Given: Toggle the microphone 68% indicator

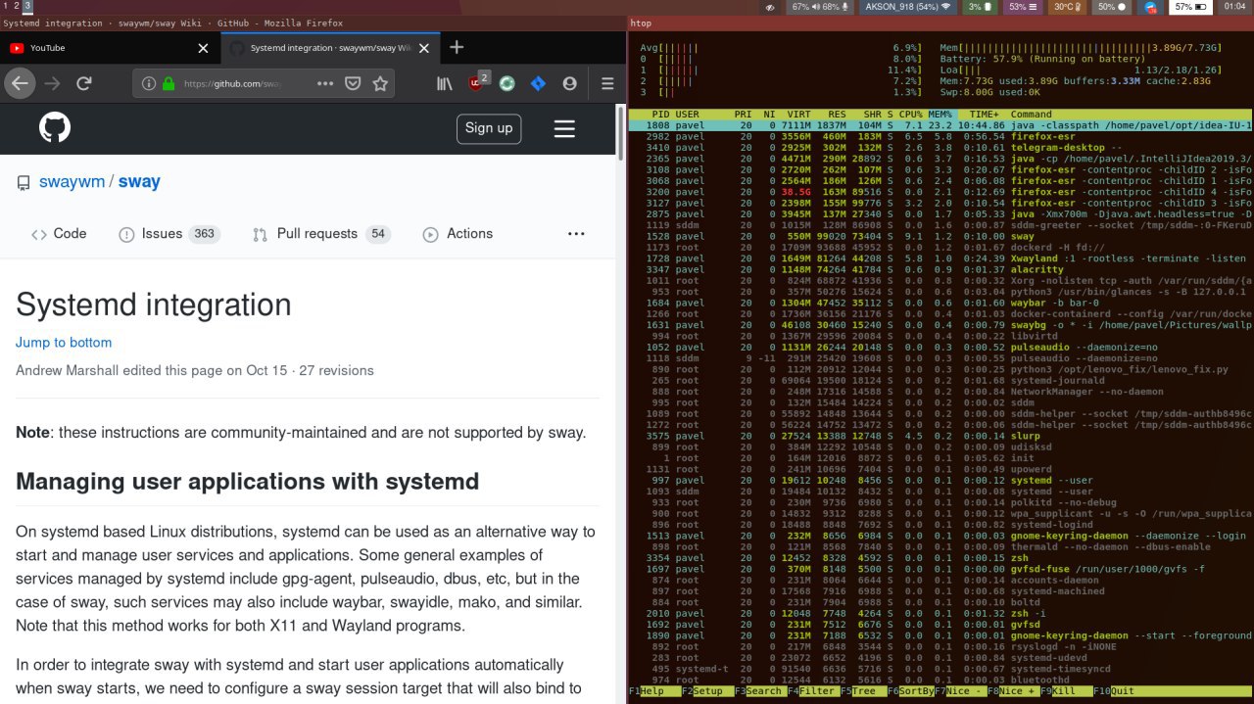Looking at the screenshot, I should pyautogui.click(x=836, y=7).
